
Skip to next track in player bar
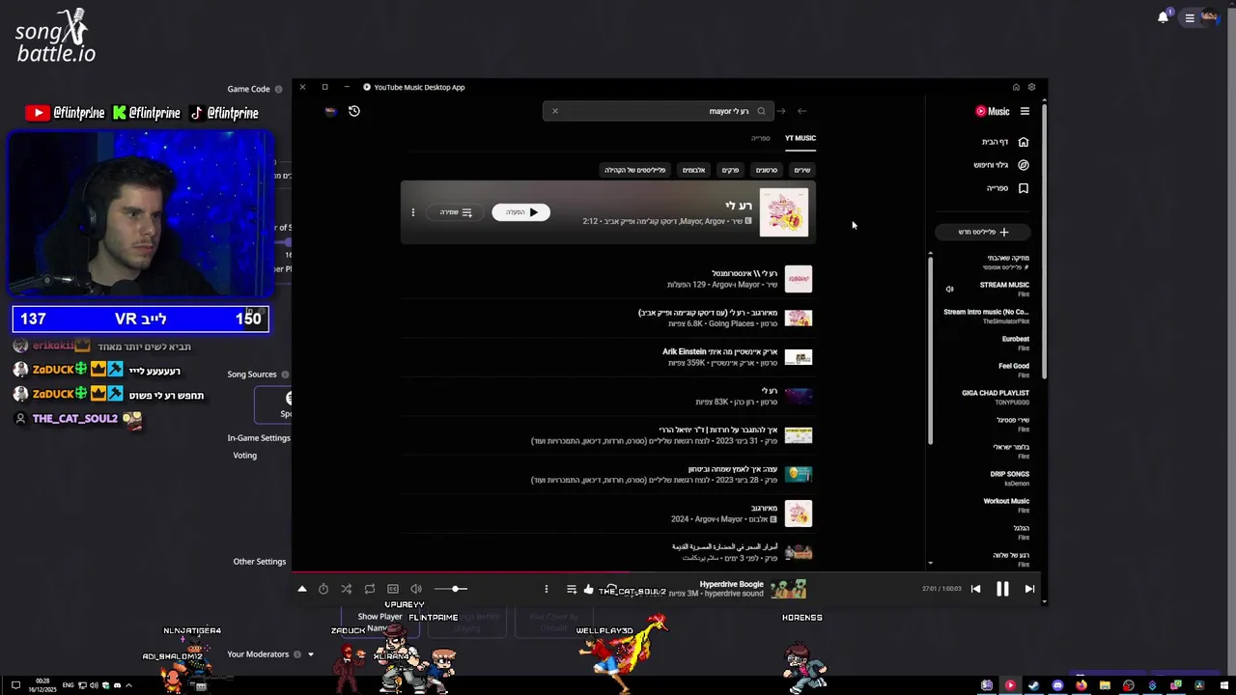pyautogui.click(x=1029, y=589)
